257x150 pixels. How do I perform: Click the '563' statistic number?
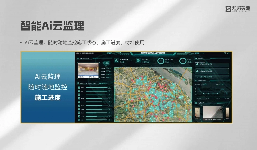coord(189,62)
